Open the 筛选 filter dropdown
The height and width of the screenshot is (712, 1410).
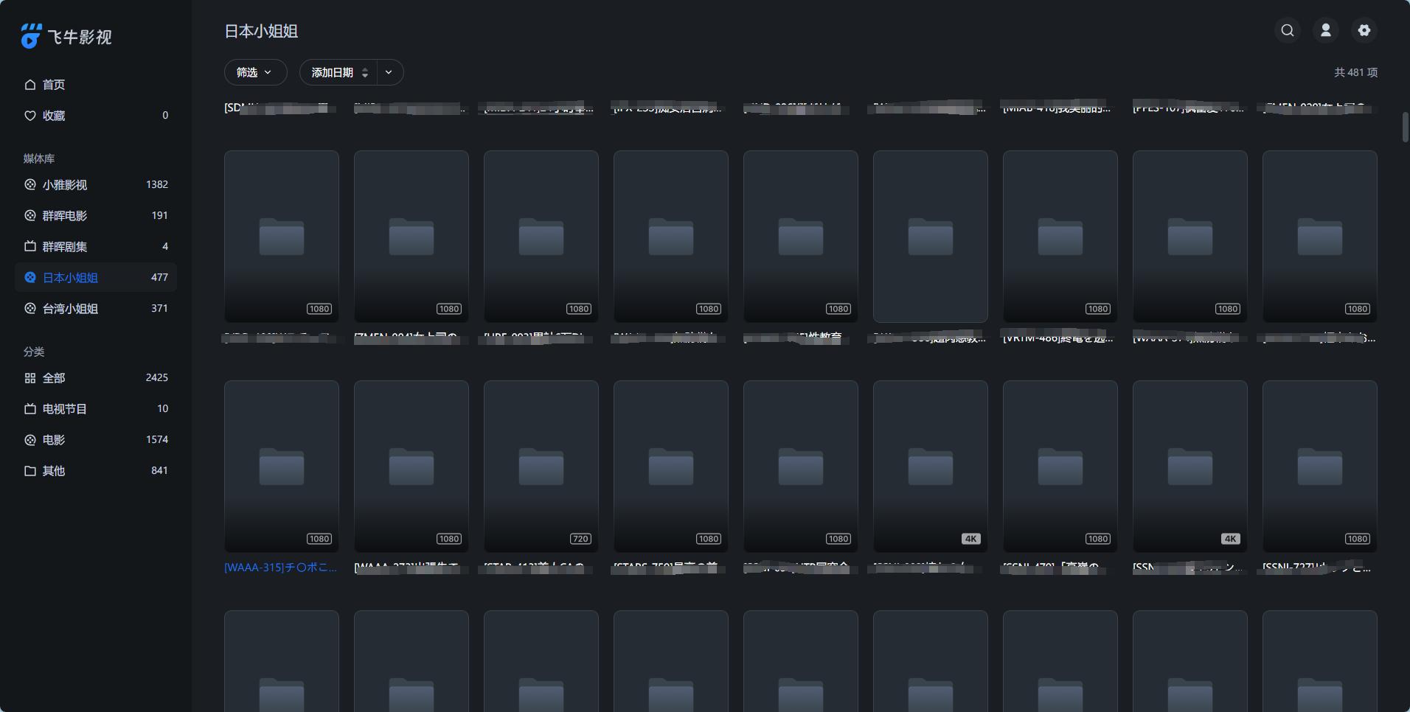click(x=255, y=72)
